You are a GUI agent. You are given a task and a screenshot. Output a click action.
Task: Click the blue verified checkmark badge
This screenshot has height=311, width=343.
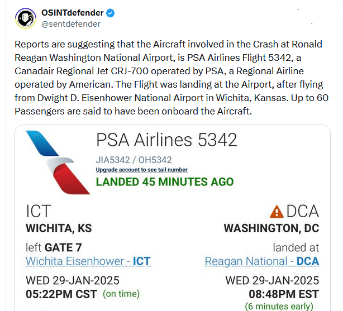click(110, 13)
